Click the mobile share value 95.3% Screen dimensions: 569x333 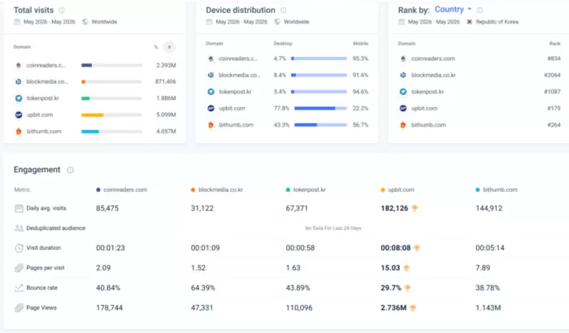click(x=360, y=58)
